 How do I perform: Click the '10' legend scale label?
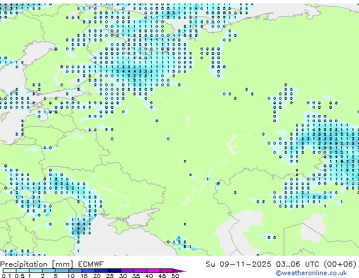point(71,276)
